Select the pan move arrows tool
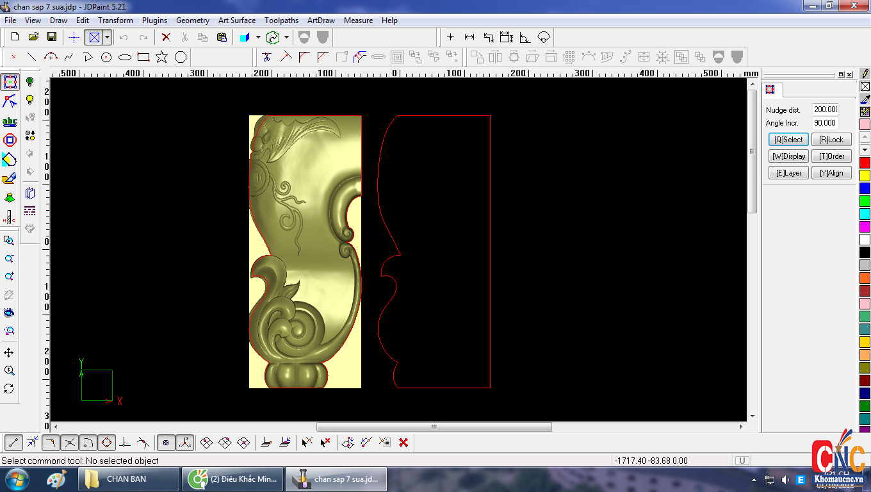The height and width of the screenshot is (492, 871). coord(9,352)
